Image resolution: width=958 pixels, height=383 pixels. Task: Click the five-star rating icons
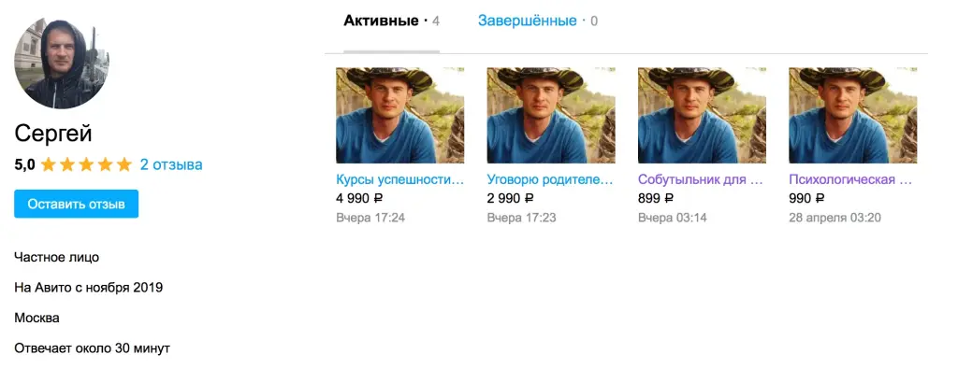pos(86,165)
